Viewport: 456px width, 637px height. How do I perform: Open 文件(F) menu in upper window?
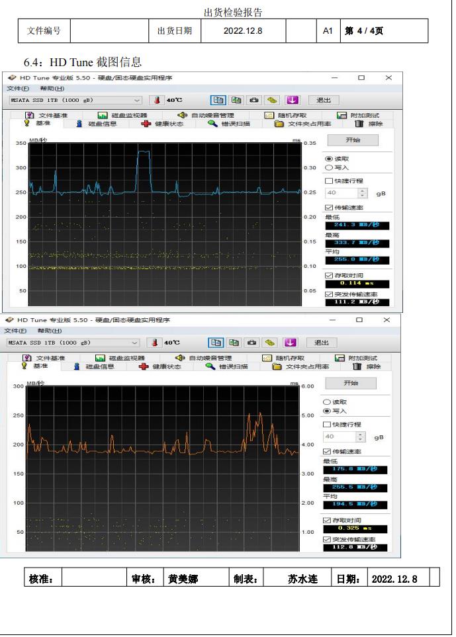[17, 88]
